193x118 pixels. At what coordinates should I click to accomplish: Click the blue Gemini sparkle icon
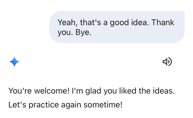tap(14, 62)
